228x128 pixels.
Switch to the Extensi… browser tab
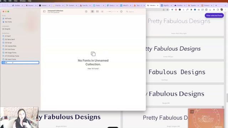[x=207, y=5]
